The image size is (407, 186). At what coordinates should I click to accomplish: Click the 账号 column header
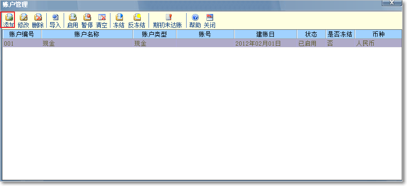coord(205,34)
